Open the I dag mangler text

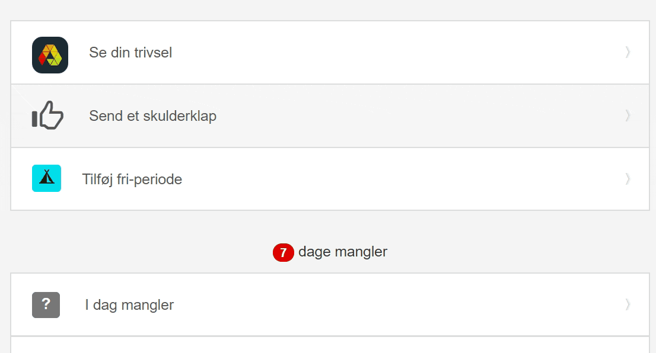tap(129, 305)
